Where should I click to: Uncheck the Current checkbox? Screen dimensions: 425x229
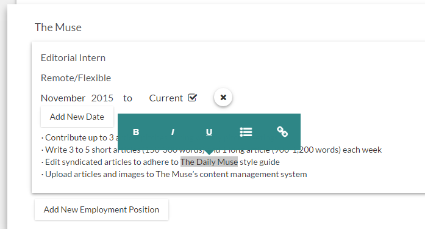(193, 98)
